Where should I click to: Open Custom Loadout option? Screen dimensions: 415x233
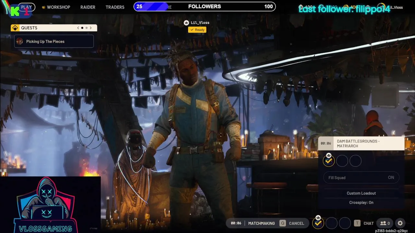(361, 193)
